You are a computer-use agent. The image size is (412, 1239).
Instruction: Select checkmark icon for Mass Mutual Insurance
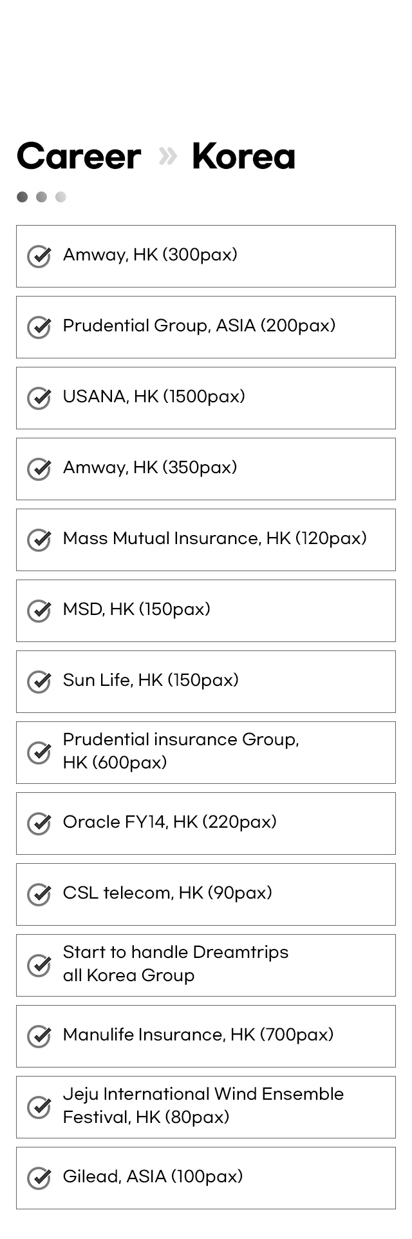39,540
